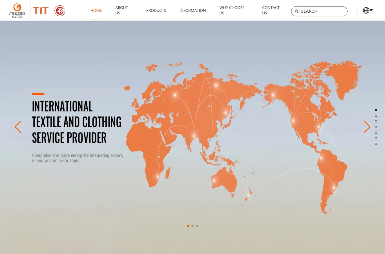This screenshot has height=254, width=385.
Task: Open the ABOUT US menu item
Action: [x=121, y=10]
